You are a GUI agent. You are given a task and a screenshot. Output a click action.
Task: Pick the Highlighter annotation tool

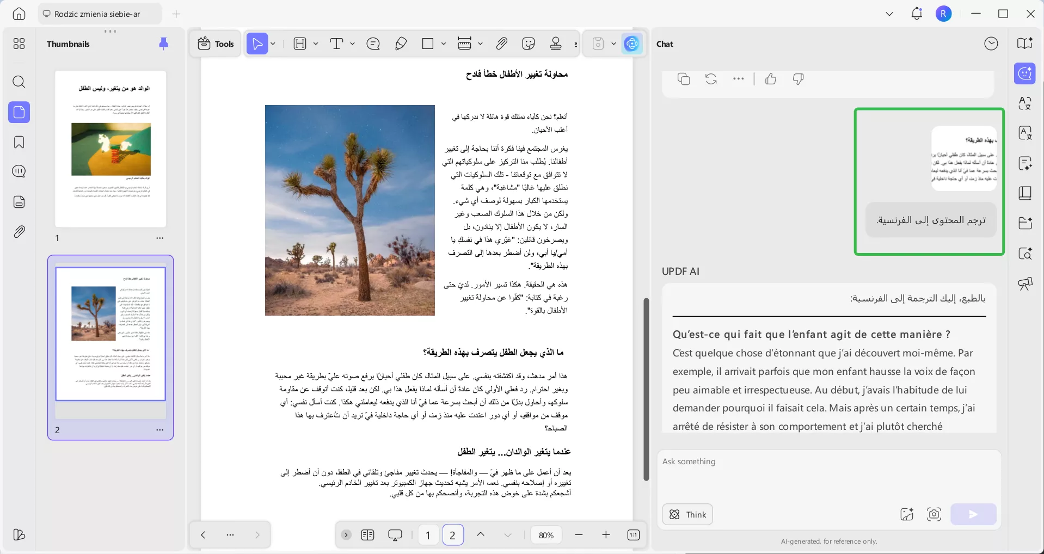(401, 44)
